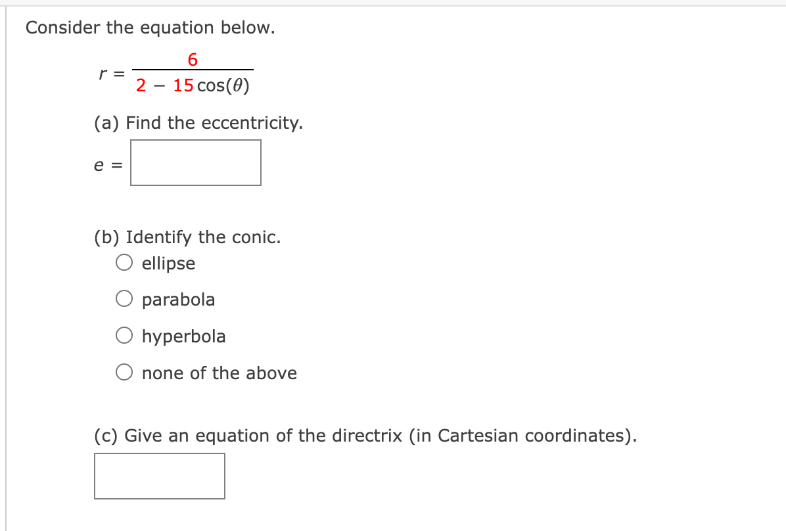Click the directrix equation answer box

159,476
